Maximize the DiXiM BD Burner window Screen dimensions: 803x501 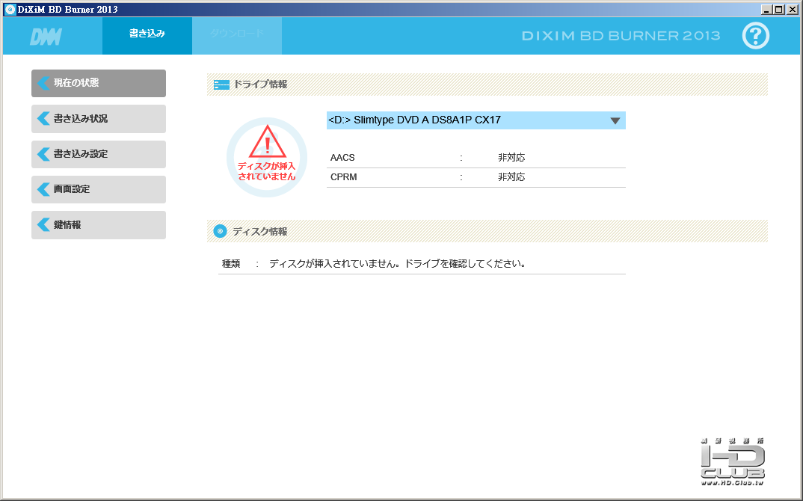pyautogui.click(x=778, y=9)
